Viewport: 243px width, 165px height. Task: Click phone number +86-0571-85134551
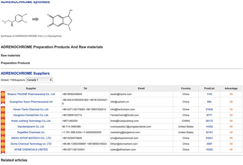[74, 149]
